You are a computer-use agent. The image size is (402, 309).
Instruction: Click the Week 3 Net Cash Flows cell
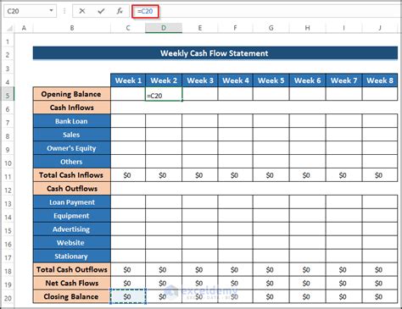point(200,283)
